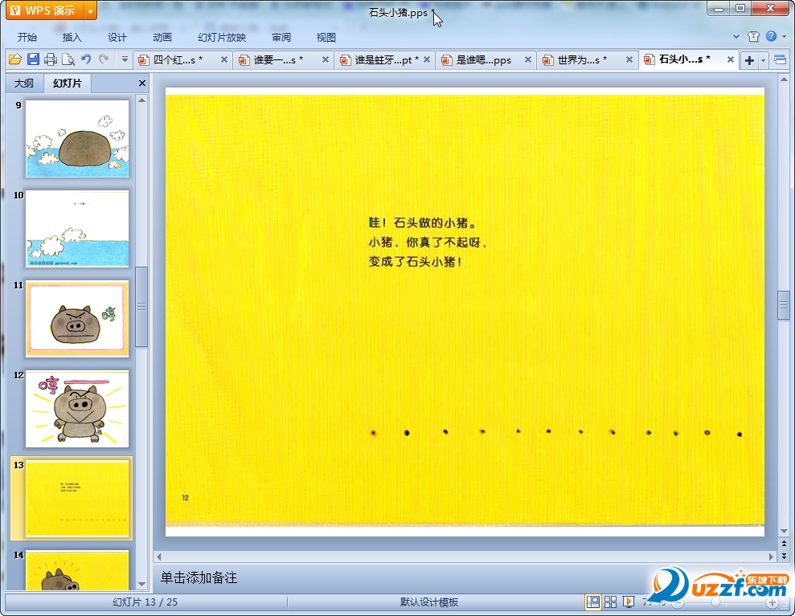
Task: Open help question mark icon
Action: pyautogui.click(x=771, y=36)
